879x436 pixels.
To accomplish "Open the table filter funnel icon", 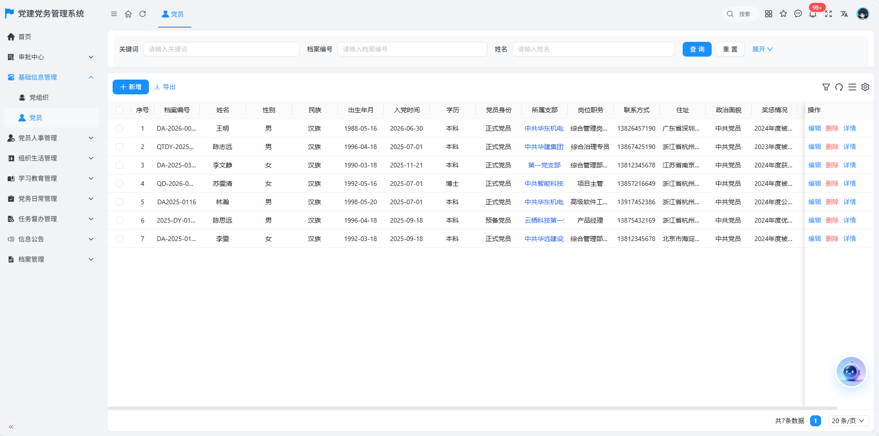I will pyautogui.click(x=826, y=87).
